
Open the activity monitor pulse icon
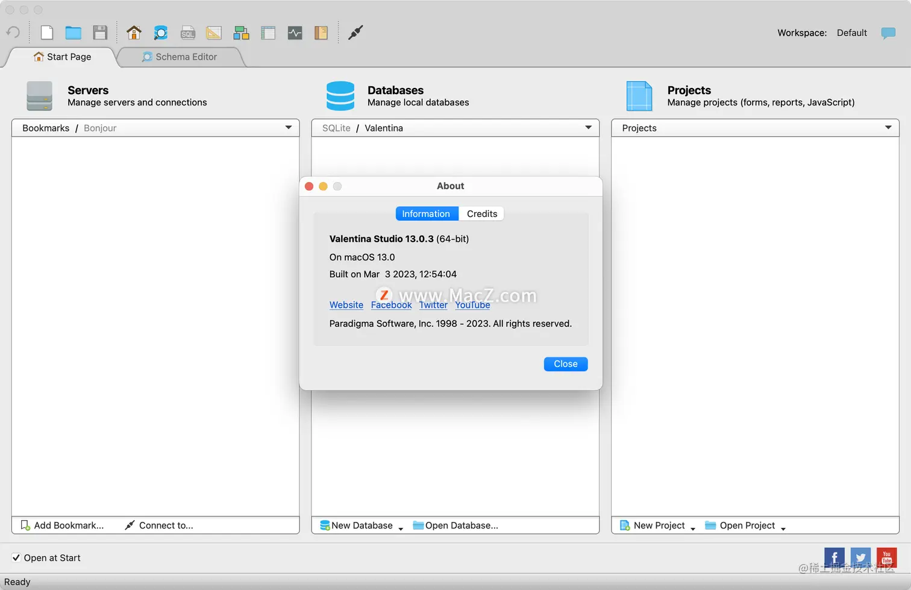295,33
